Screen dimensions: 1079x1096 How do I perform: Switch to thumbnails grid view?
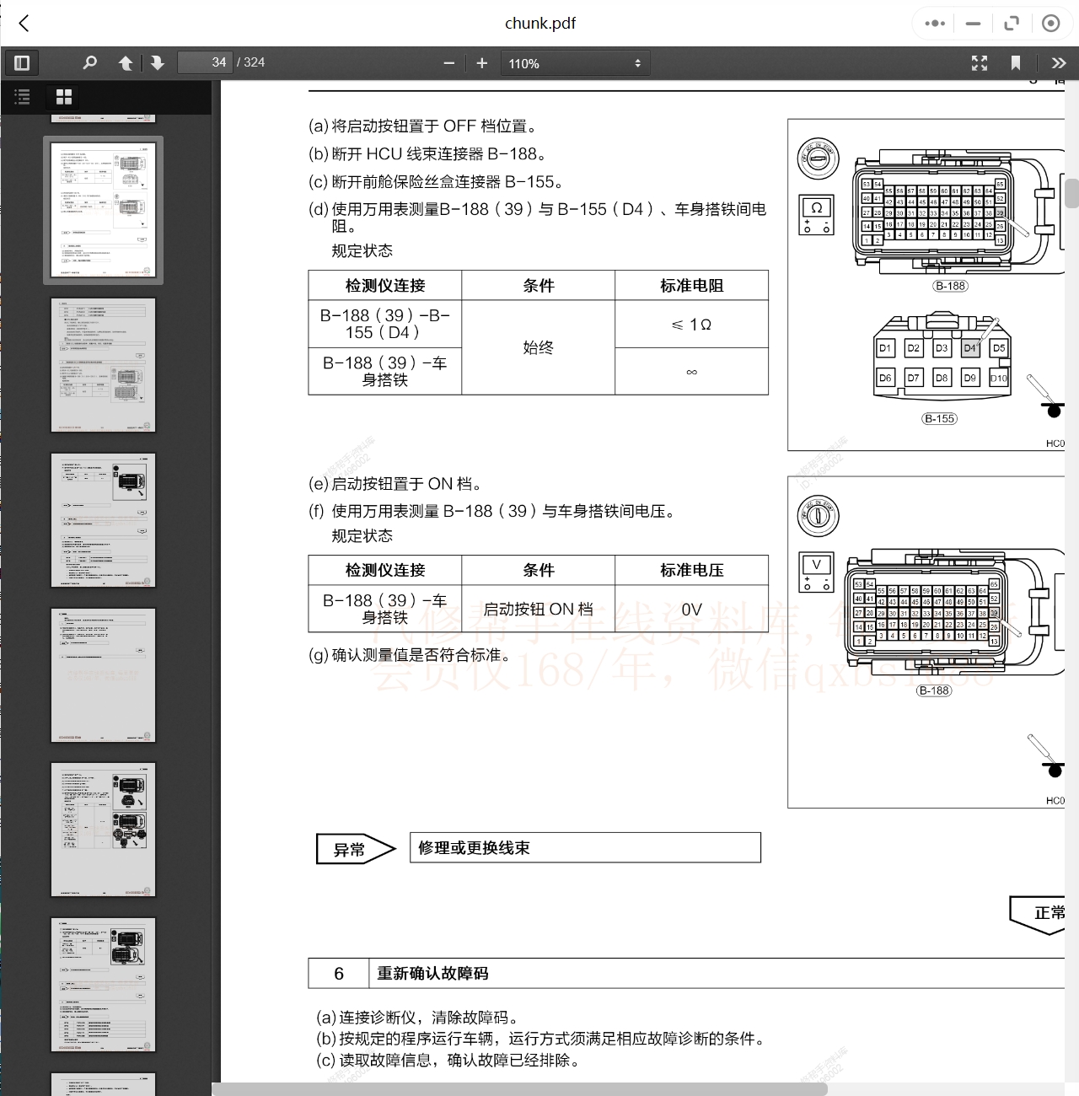(64, 97)
